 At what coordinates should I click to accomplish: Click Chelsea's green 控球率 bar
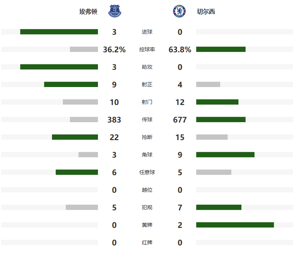221,49
